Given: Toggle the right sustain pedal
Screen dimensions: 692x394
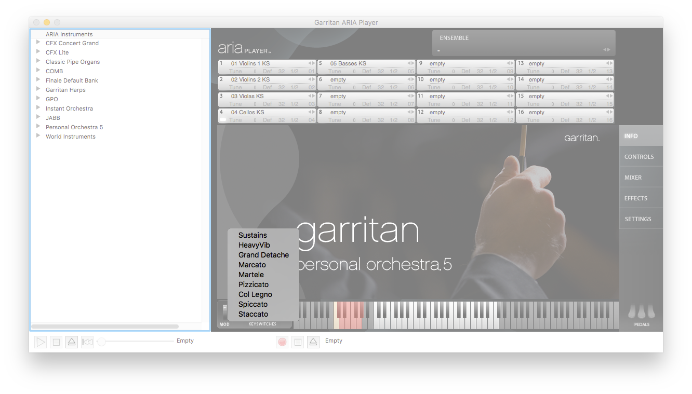Looking at the screenshot, I should pos(651,311).
